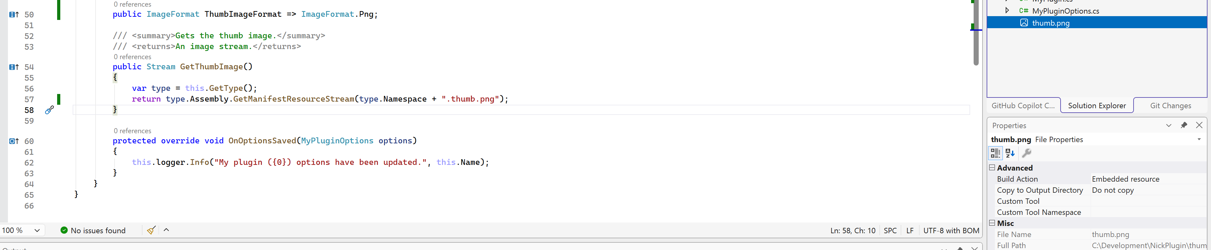Screen dimensions: 1211x250
Task: Open the thumb.png File Properties object dropdown
Action: click(1199, 139)
